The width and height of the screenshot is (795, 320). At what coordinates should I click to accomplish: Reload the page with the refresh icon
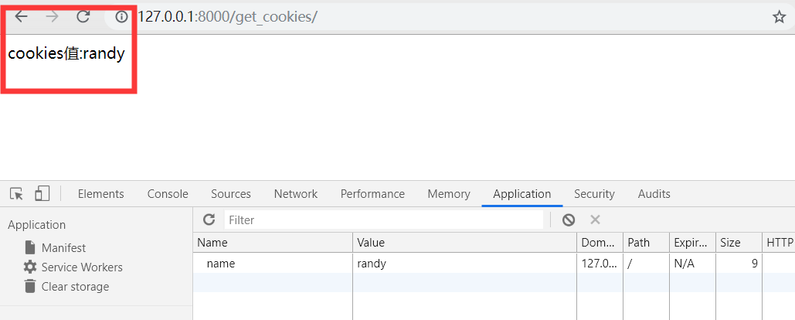(83, 16)
